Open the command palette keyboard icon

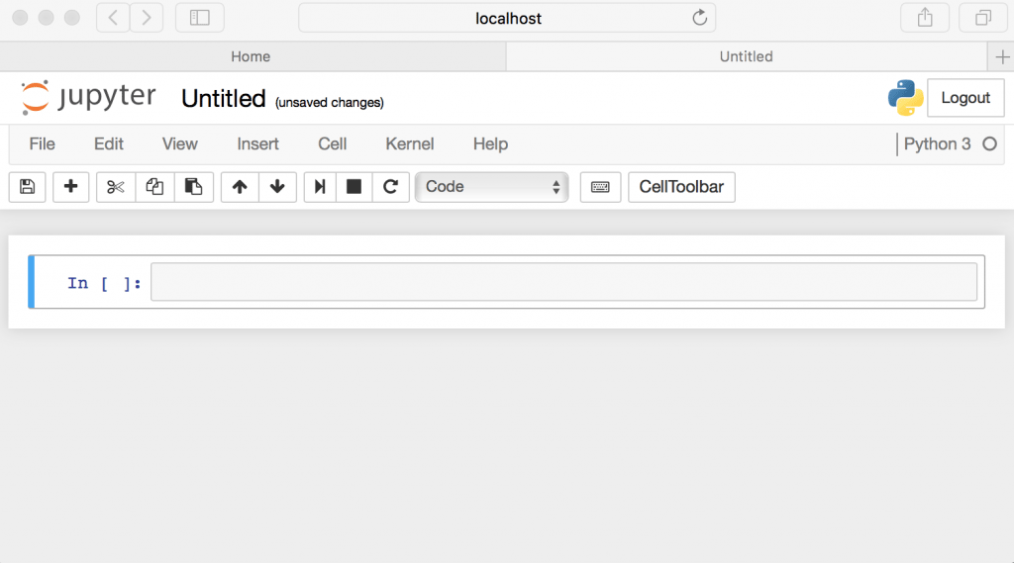point(600,187)
